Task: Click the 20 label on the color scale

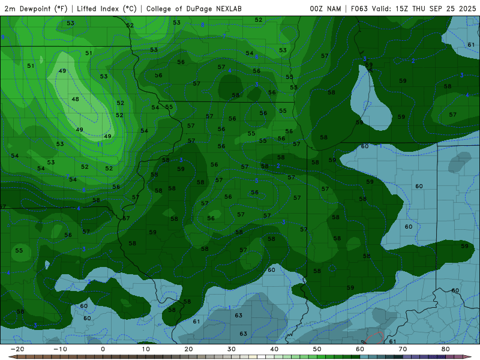Action: tap(188, 349)
